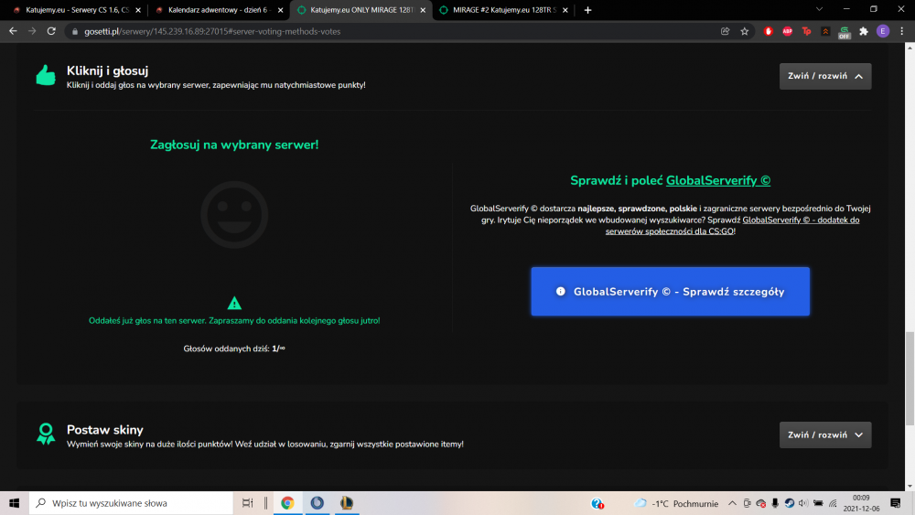Screen dimensions: 915x515
Task: Expand the Postaw skiny section
Action: (x=825, y=435)
